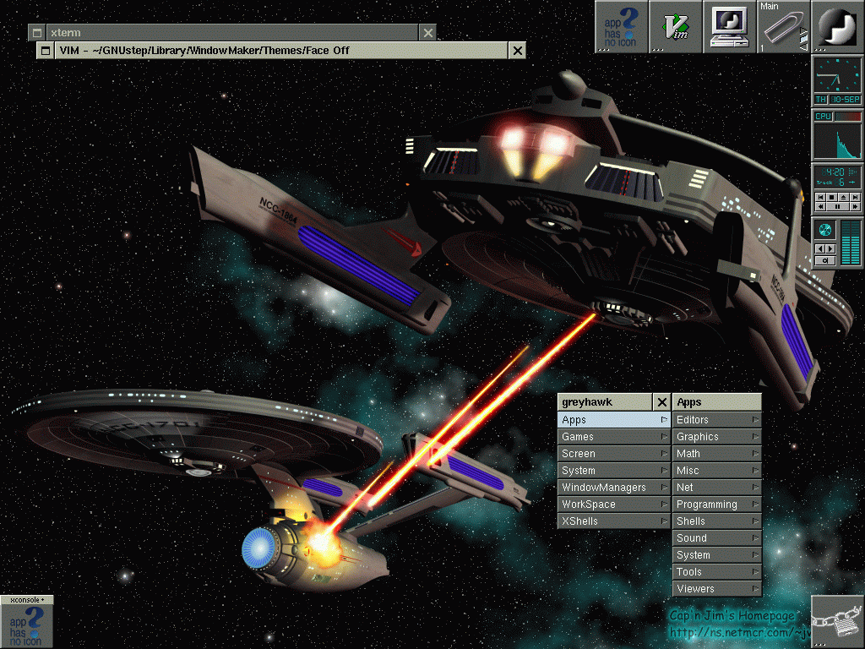Click the CD disc icon in mixer applet
Viewport: 865px width, 649px height.
825,230
